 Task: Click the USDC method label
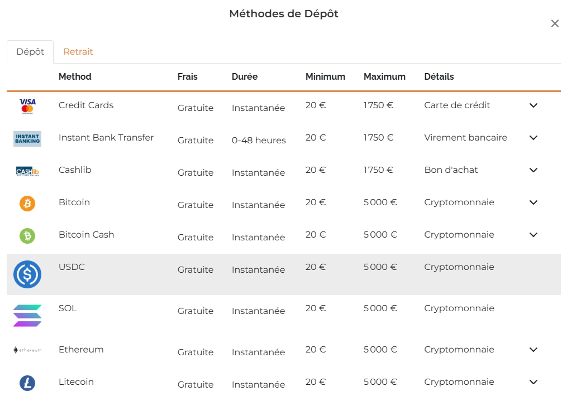click(x=72, y=267)
